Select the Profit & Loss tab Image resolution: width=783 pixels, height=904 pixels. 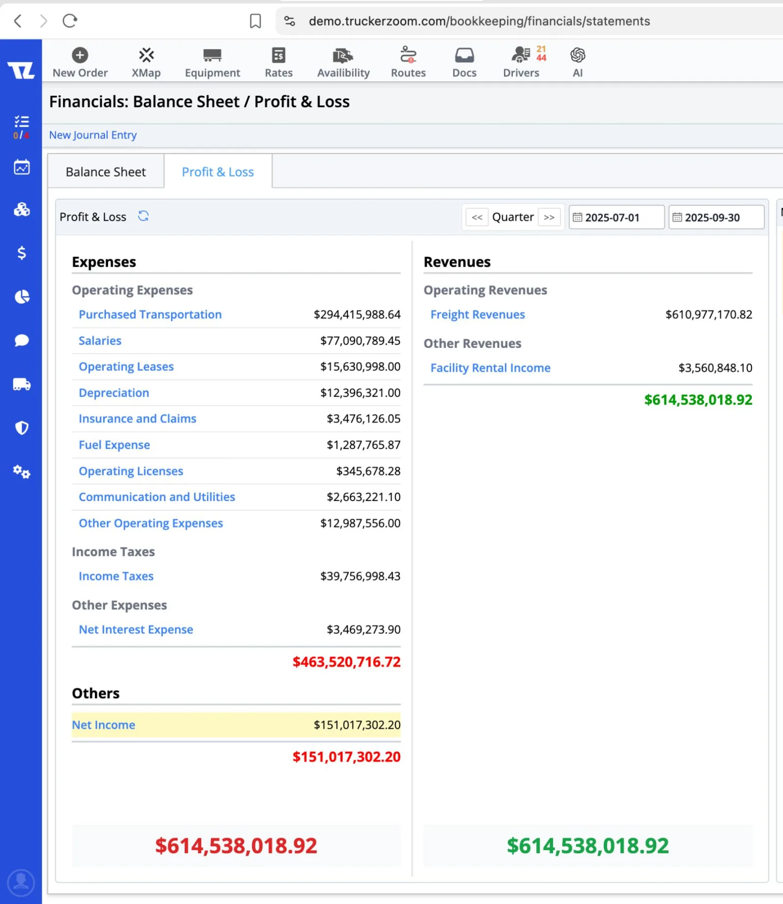218,172
